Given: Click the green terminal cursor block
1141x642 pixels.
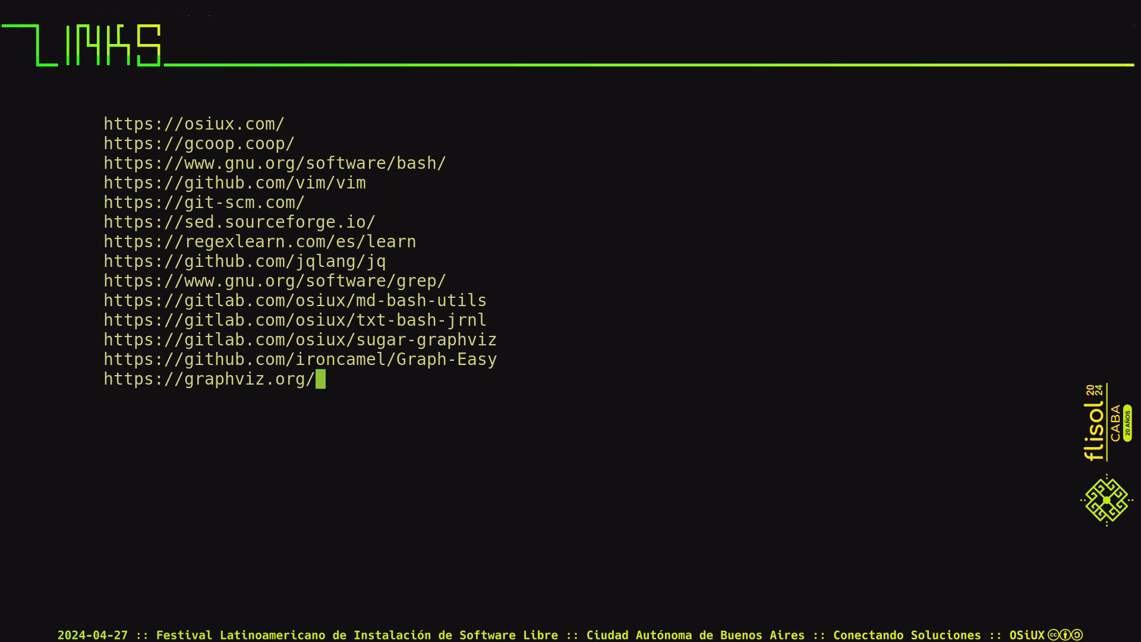Looking at the screenshot, I should pyautogui.click(x=320, y=379).
